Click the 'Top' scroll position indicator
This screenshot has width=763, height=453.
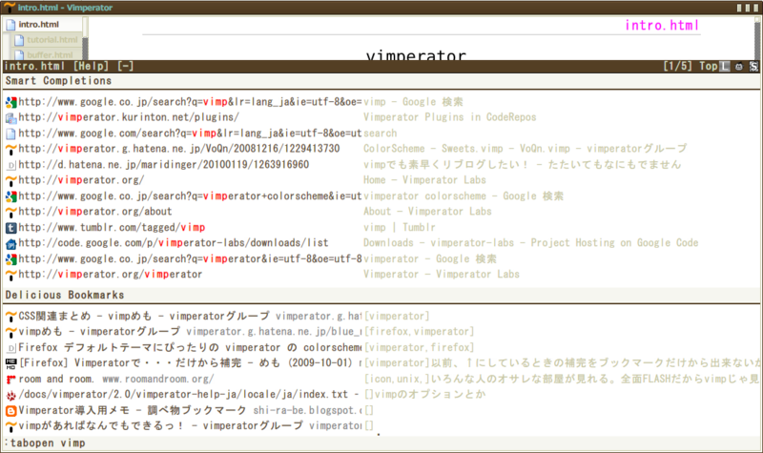coord(708,66)
